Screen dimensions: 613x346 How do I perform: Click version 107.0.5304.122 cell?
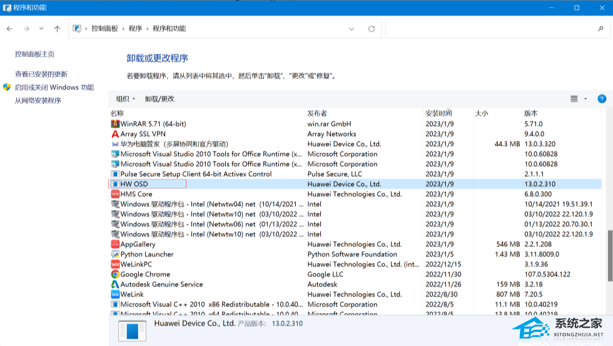547,275
